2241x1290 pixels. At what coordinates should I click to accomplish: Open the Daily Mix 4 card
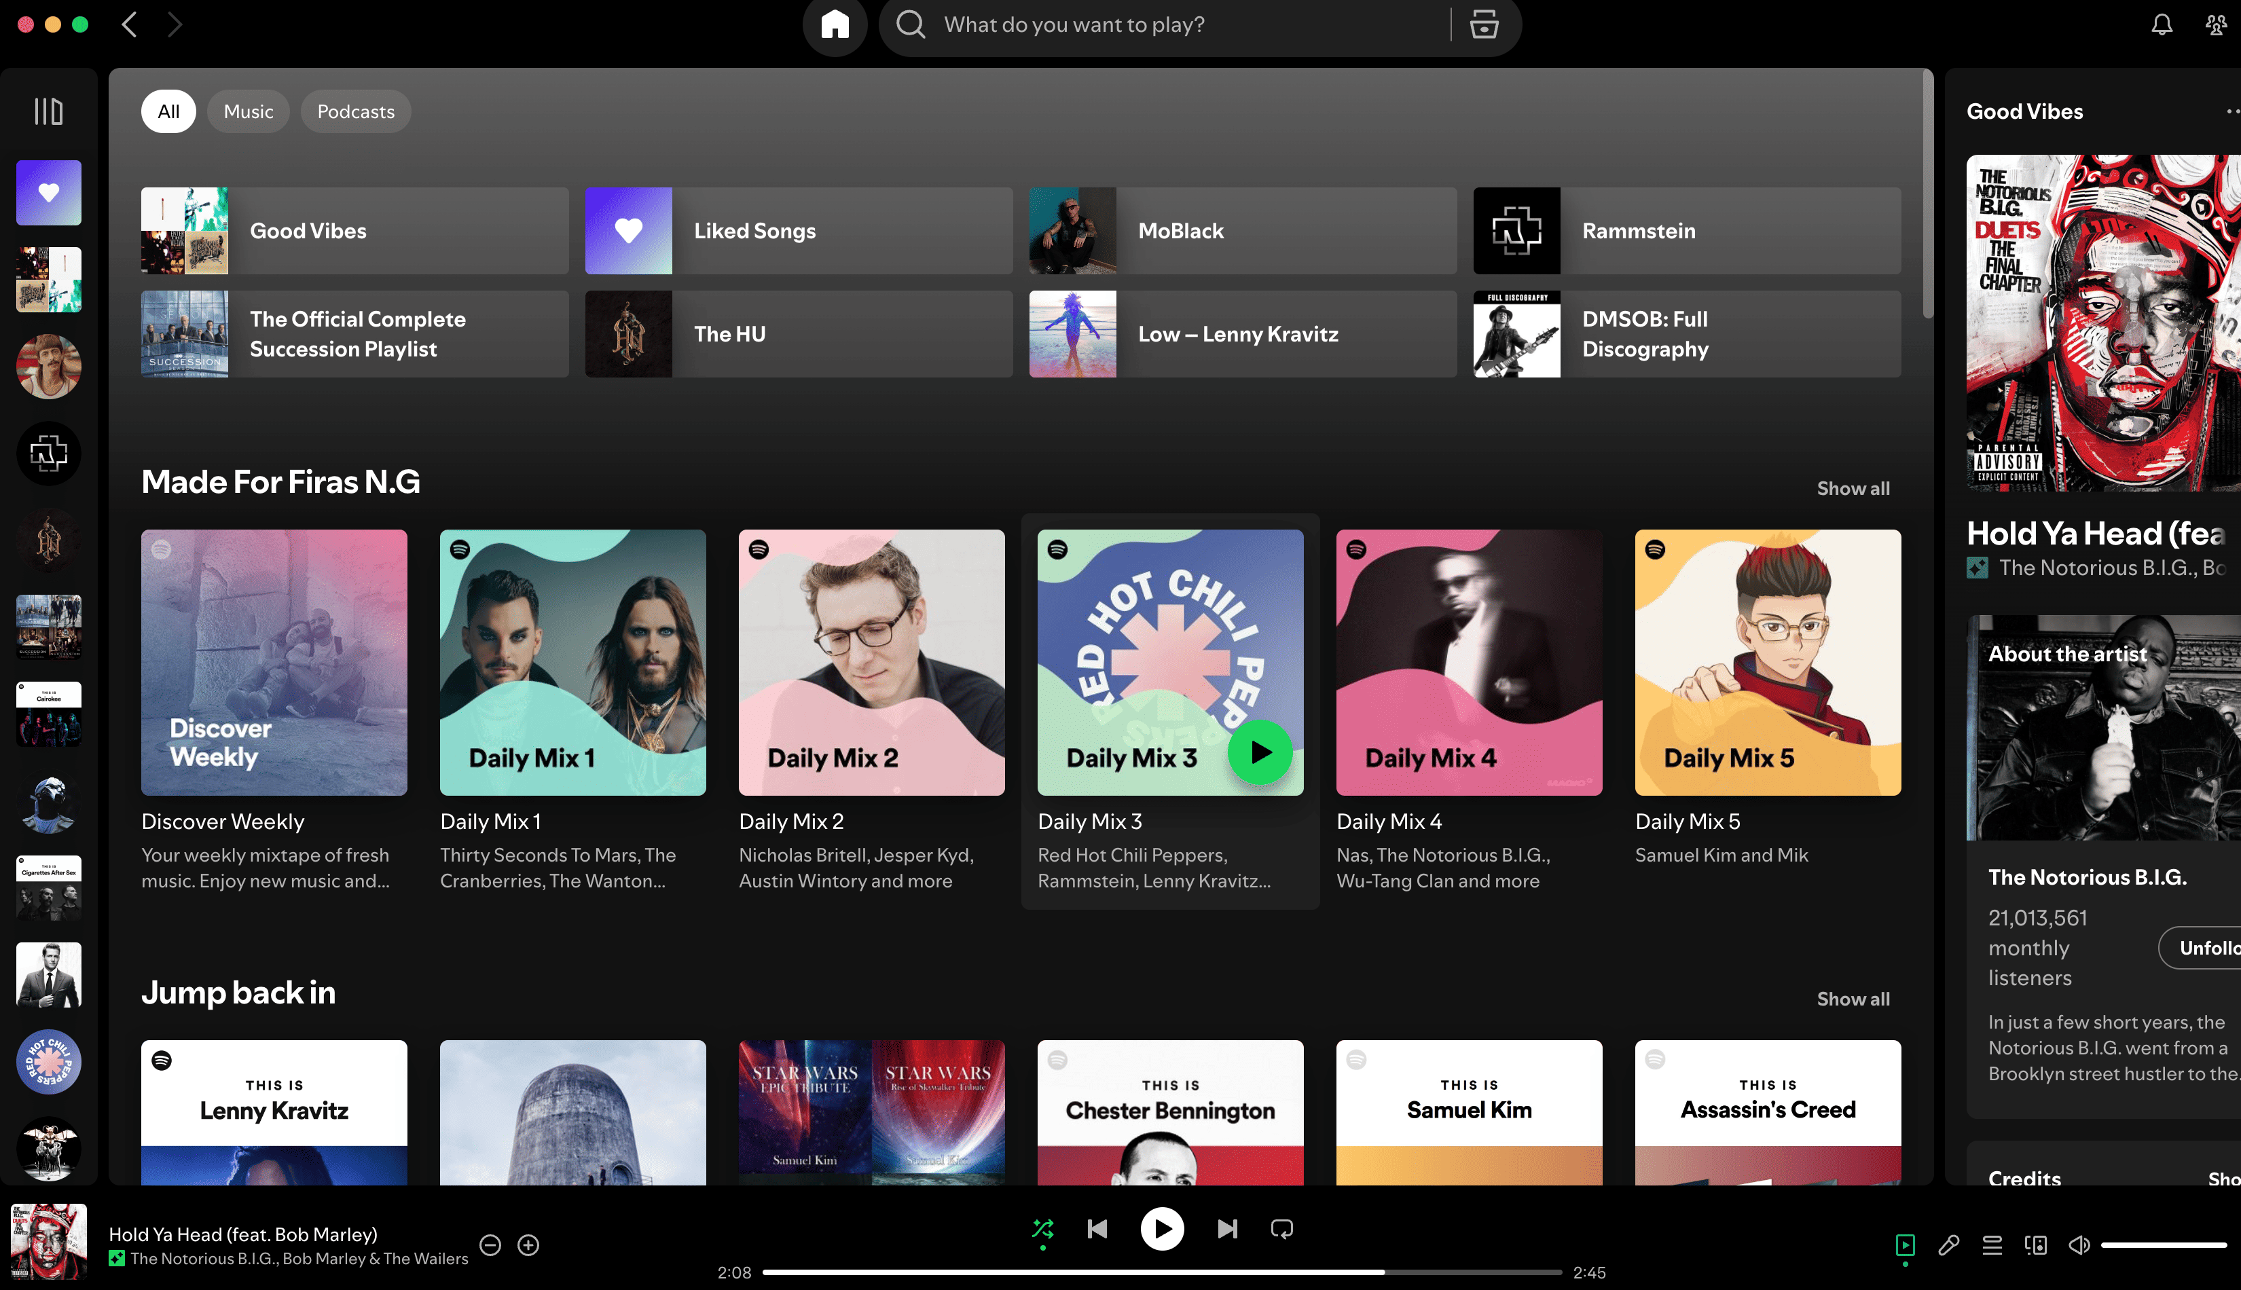pyautogui.click(x=1469, y=711)
